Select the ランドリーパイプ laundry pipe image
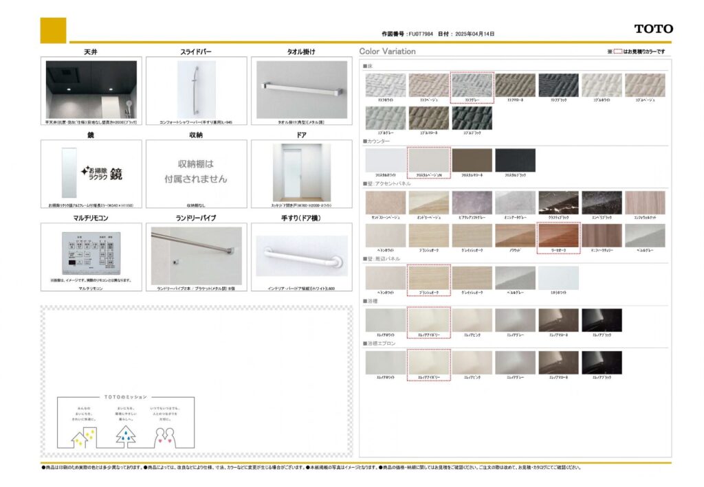Viewport: 704px width, 487px height. point(196,256)
